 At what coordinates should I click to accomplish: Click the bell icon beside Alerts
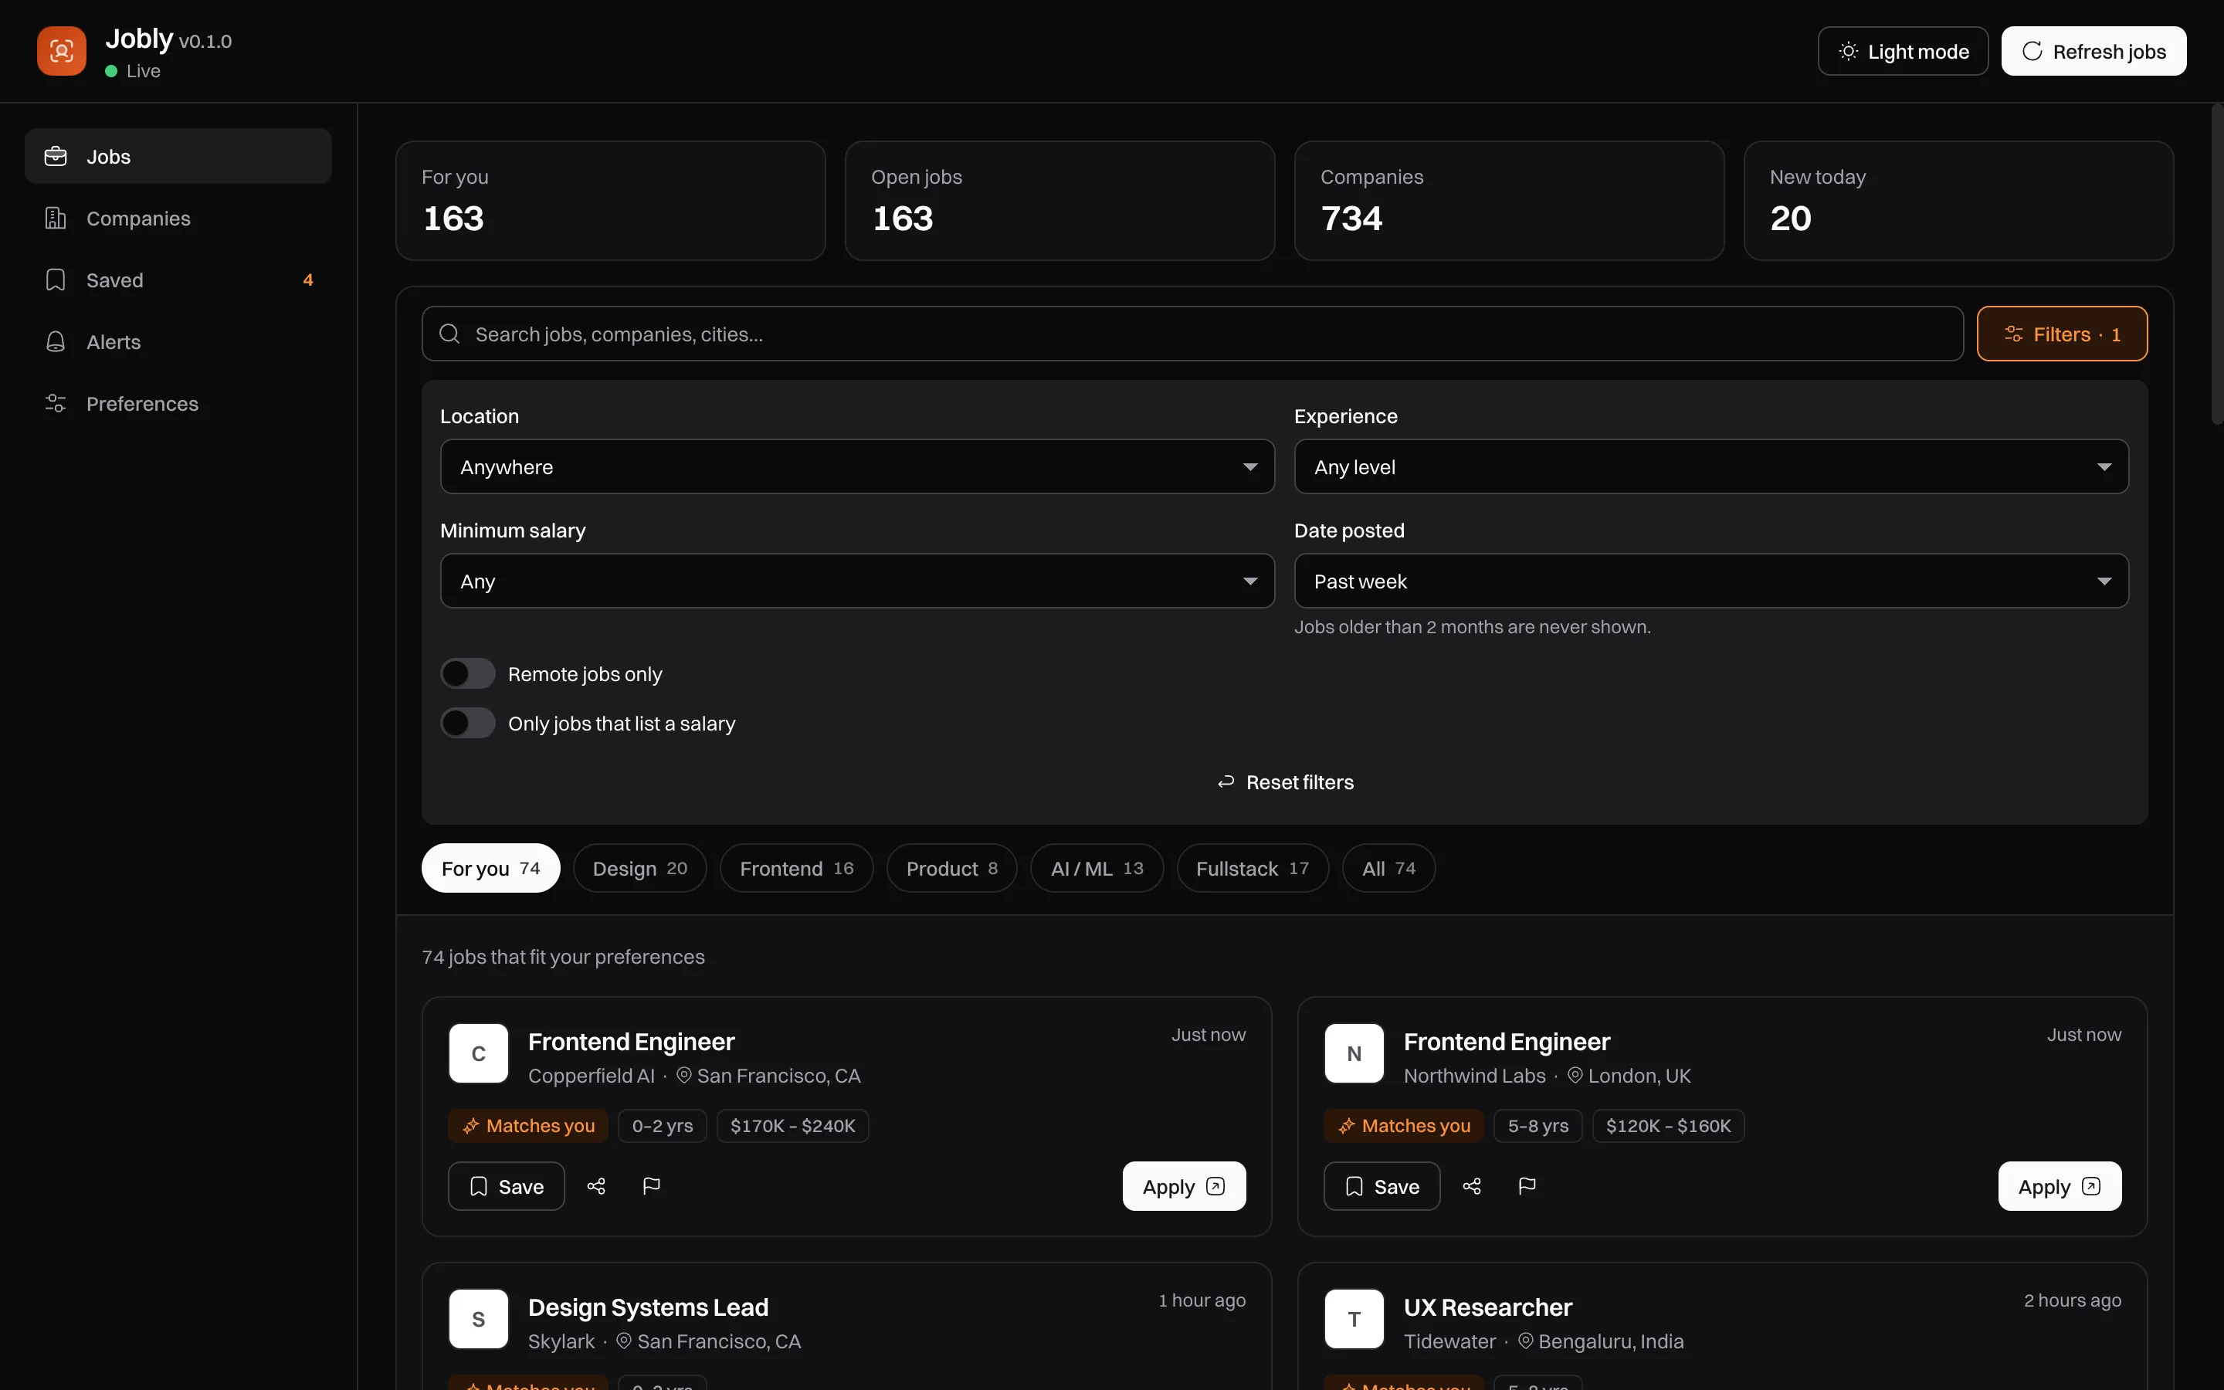[x=56, y=341]
